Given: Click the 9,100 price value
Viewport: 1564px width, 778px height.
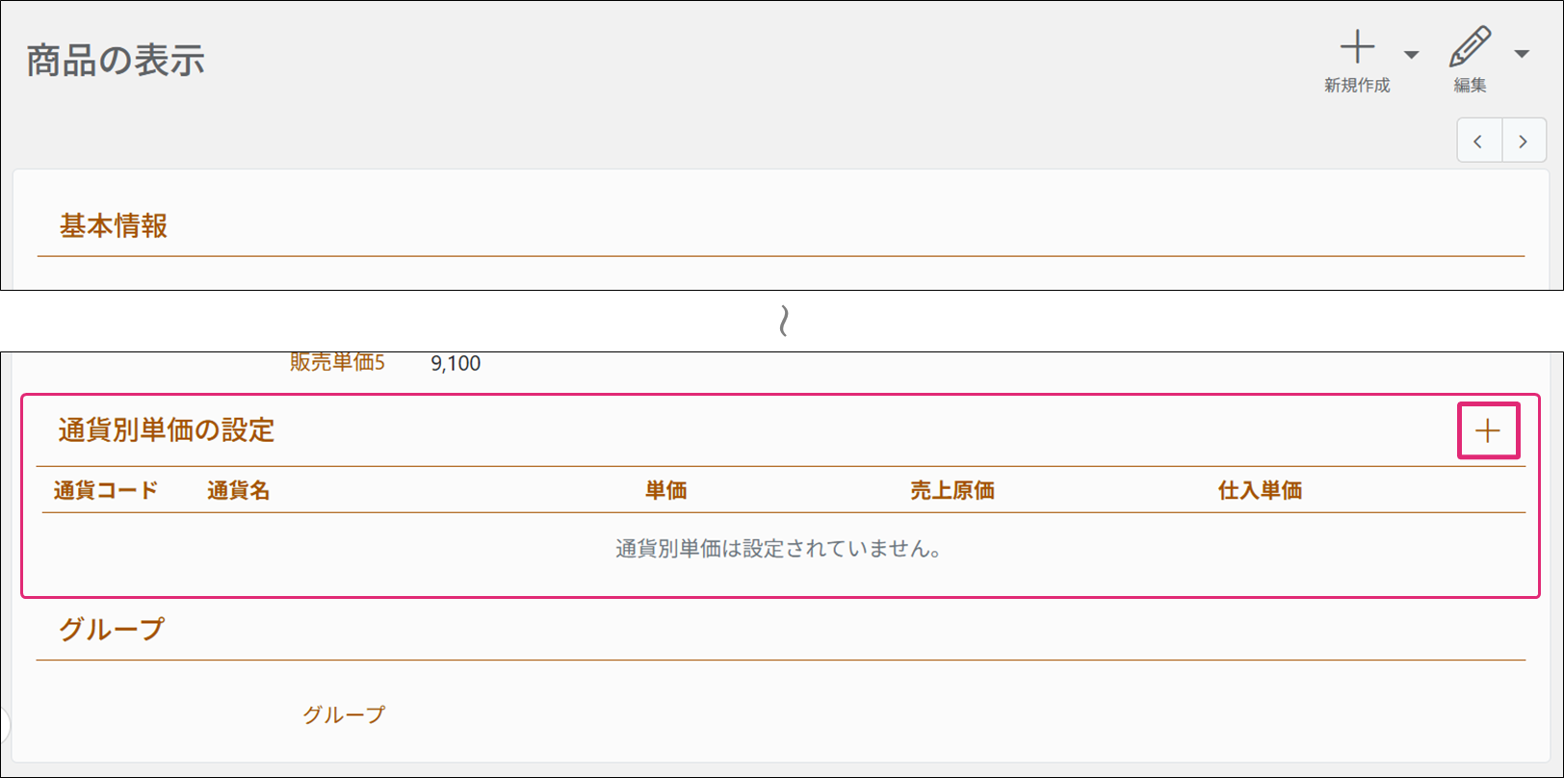Looking at the screenshot, I should pyautogui.click(x=456, y=364).
